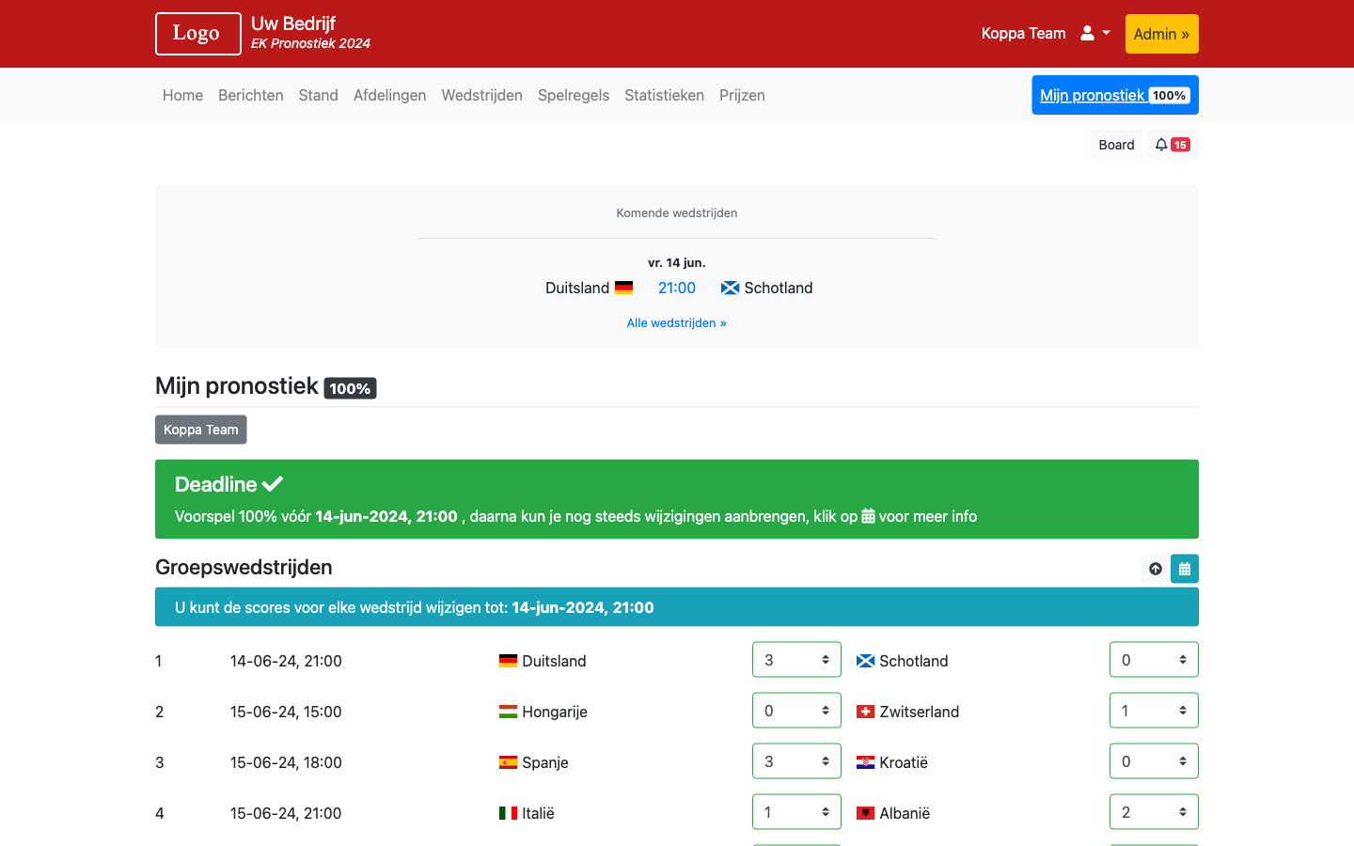Screen dimensions: 1354x846
Task: Click the Kroatië flag in match row 3
Action: pyautogui.click(x=865, y=762)
